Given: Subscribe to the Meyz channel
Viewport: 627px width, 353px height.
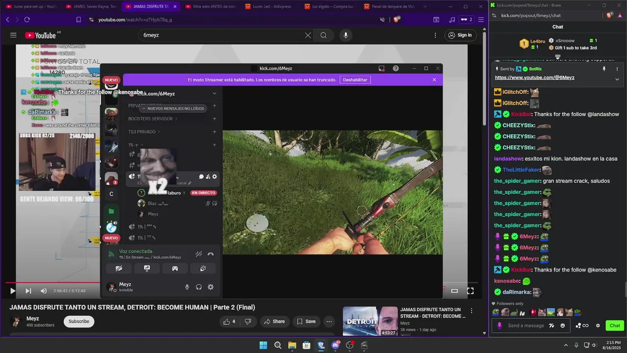Looking at the screenshot, I should pos(79,322).
